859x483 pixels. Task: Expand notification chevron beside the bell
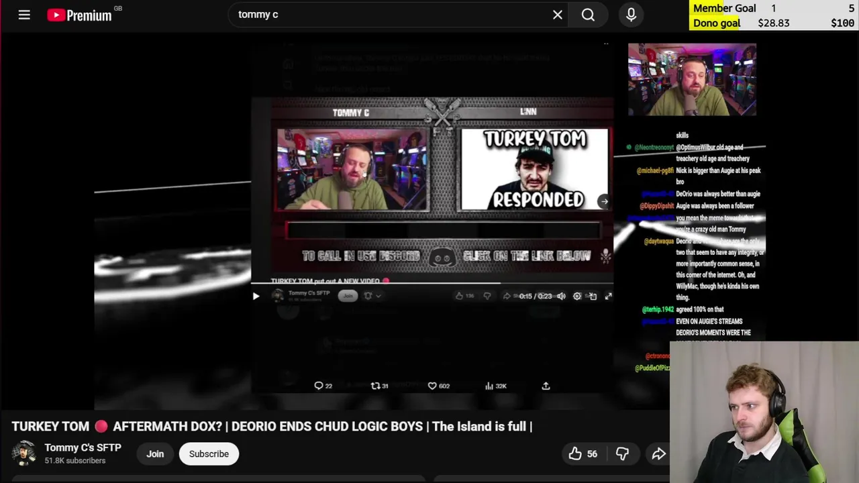tap(378, 296)
